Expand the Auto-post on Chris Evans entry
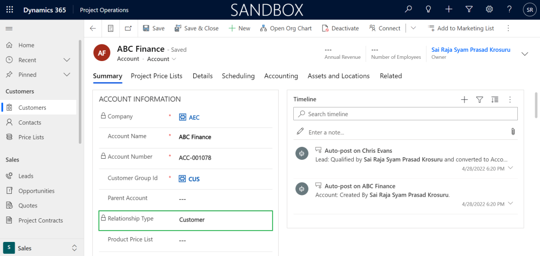This screenshot has width=540, height=256. click(510, 168)
